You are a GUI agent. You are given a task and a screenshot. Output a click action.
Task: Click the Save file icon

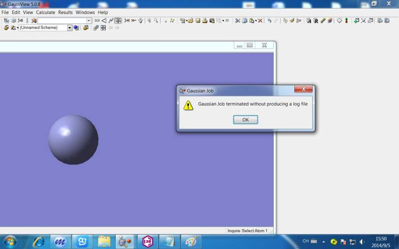coord(198,20)
